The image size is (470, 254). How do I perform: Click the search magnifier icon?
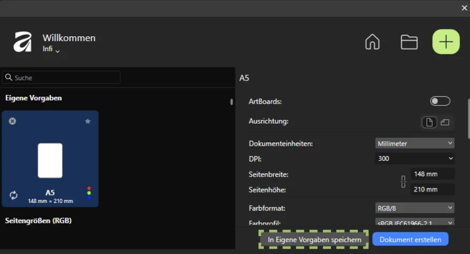click(8, 77)
